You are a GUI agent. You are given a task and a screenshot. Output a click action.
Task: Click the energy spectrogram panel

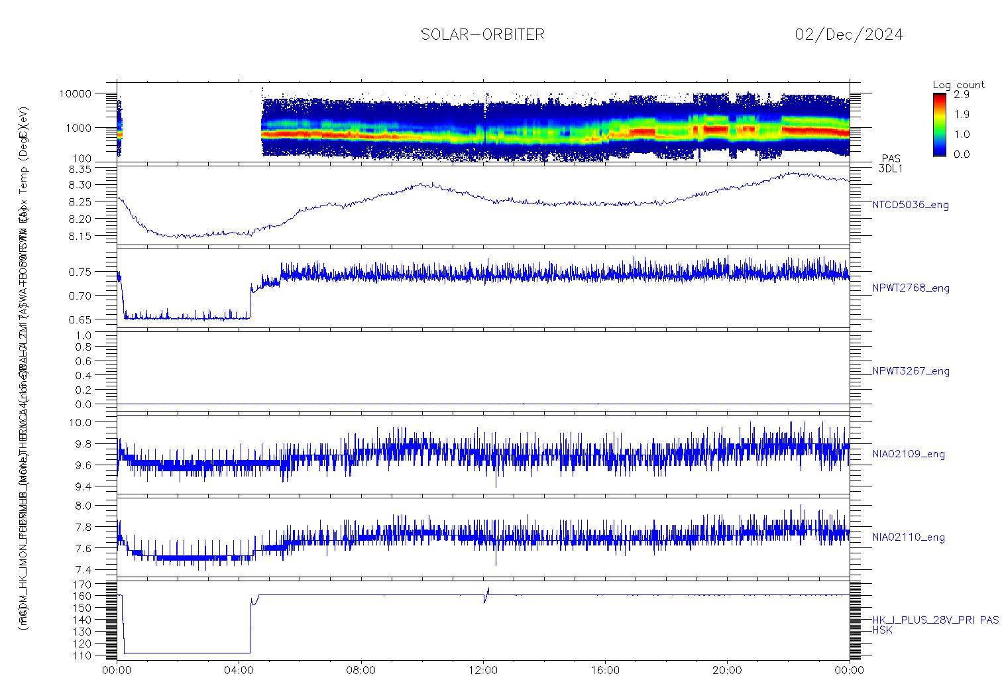point(483,121)
